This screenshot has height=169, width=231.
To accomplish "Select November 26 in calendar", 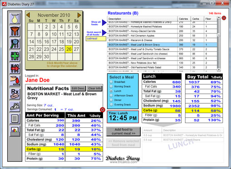I will coord(69,49).
